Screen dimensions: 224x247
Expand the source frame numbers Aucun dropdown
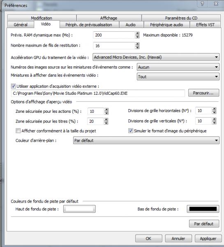178,67
